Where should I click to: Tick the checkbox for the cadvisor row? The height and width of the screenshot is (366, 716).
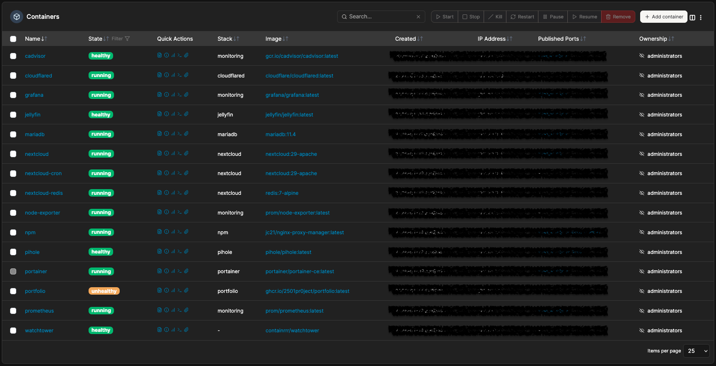click(13, 56)
